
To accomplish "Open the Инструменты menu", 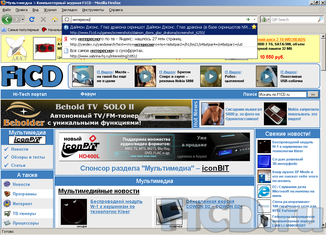I will coord(93,10).
